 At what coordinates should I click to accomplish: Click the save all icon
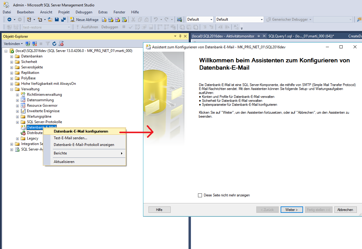[x=63, y=20]
